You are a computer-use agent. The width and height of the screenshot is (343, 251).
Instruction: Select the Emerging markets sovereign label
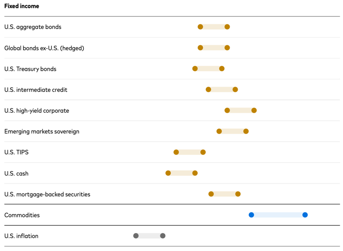tap(42, 132)
